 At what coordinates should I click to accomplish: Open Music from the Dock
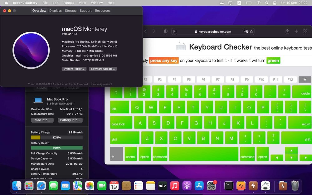coord(175,186)
